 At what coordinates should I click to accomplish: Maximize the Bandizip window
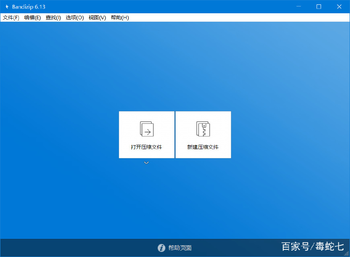(319, 6)
